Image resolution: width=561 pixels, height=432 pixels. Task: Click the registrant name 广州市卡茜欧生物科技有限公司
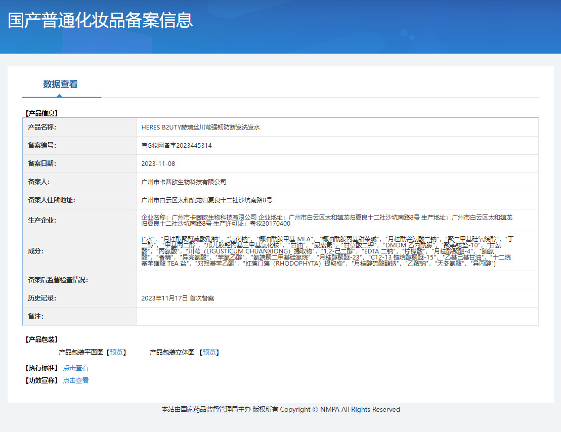184,182
